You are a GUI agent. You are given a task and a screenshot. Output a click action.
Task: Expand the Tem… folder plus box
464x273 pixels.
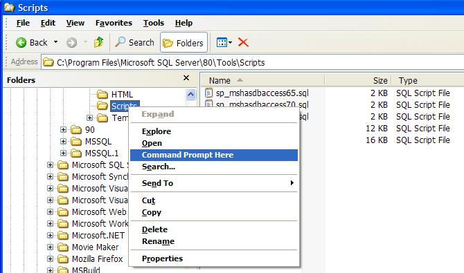[x=89, y=118]
